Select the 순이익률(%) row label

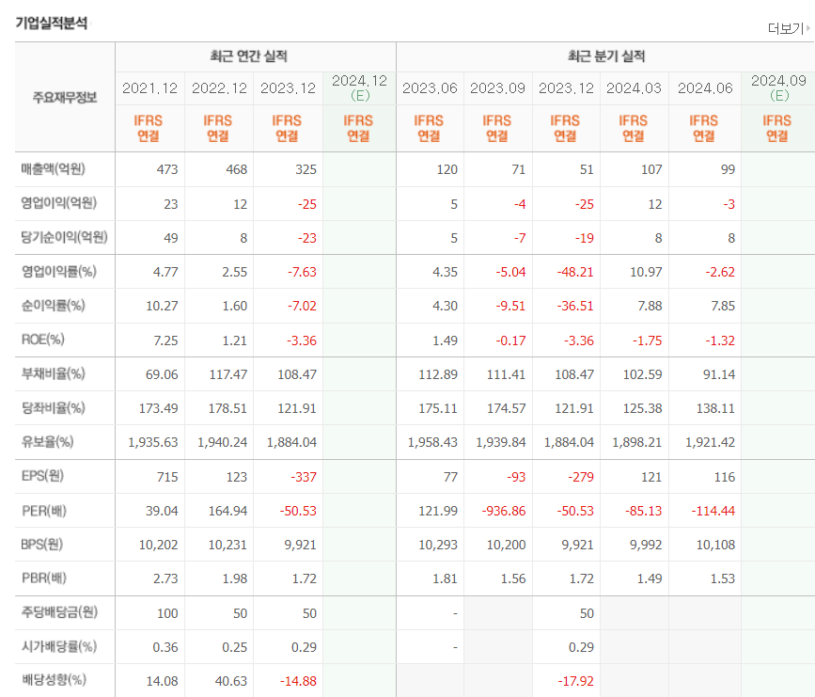coord(53,306)
